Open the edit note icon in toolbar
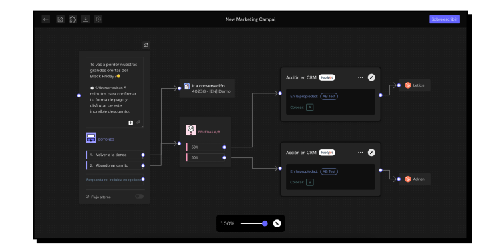 click(60, 19)
